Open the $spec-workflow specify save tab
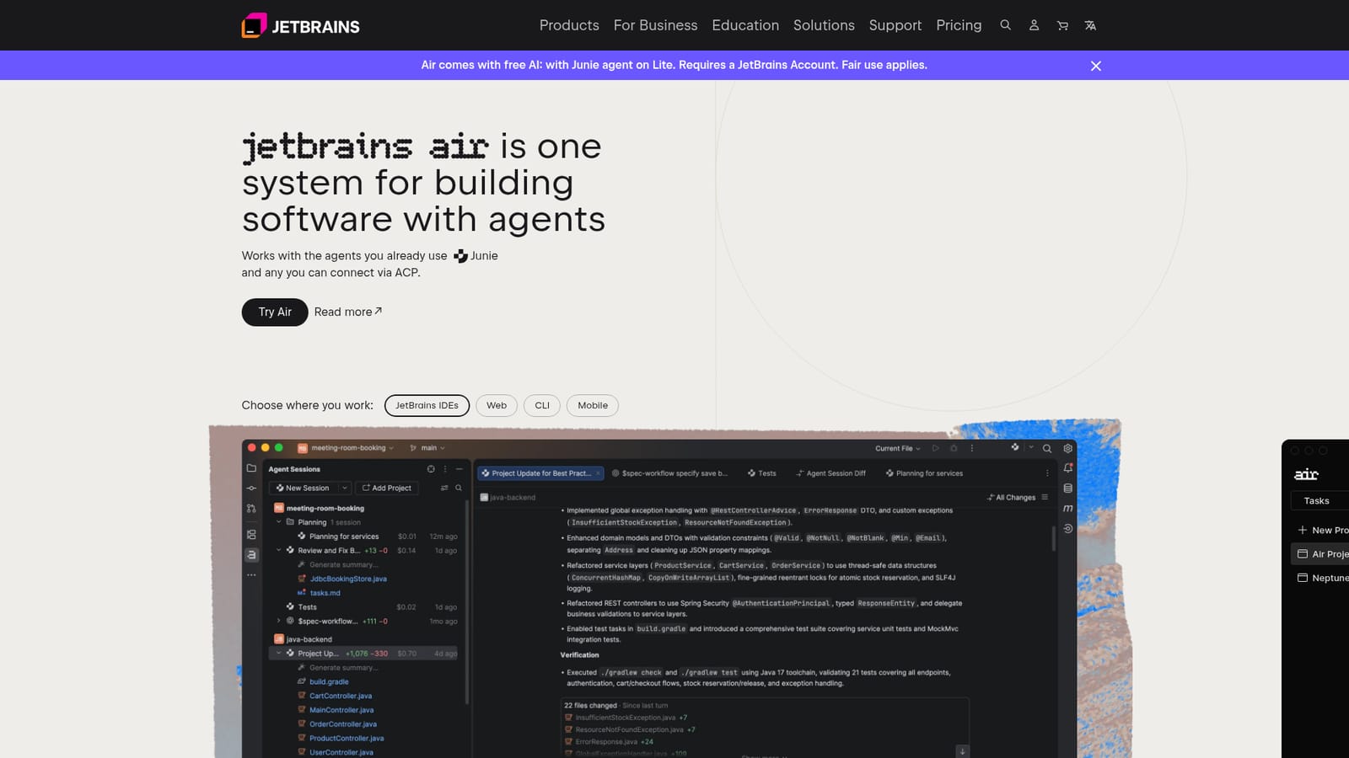1349x758 pixels. [x=669, y=473]
